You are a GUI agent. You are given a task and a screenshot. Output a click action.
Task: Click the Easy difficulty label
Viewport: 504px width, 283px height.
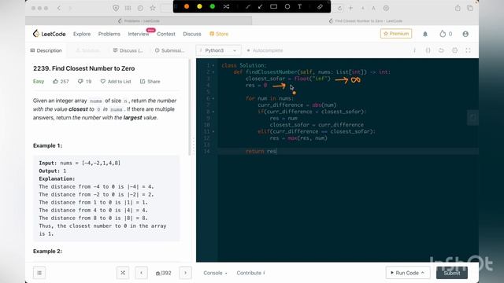39,81
